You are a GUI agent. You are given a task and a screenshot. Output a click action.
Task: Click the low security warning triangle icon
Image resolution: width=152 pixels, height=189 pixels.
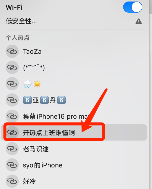(139, 21)
